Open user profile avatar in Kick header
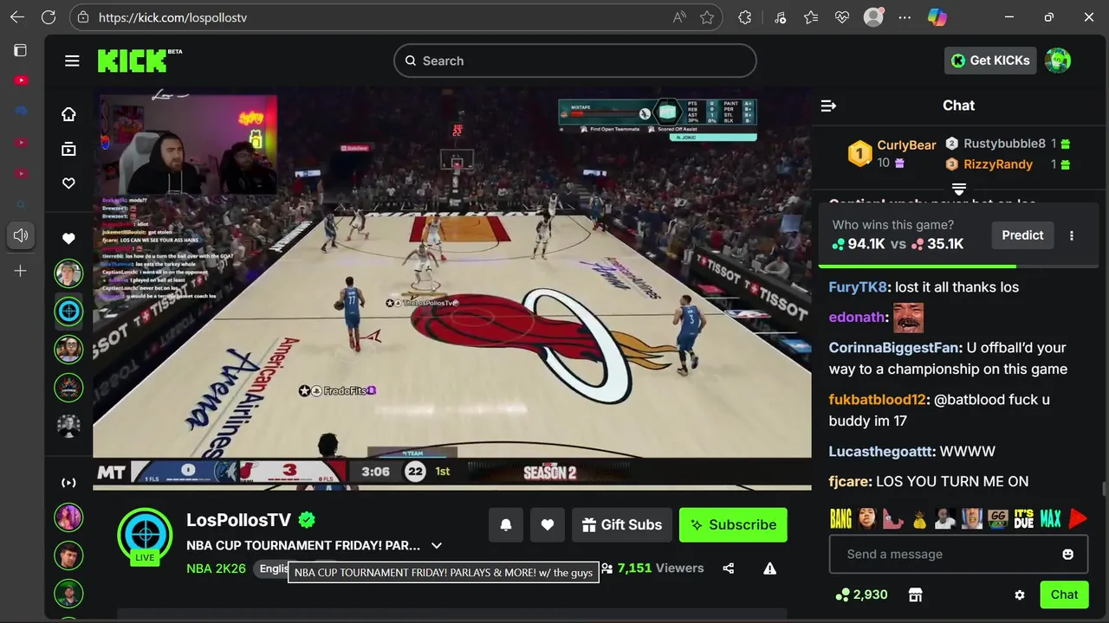This screenshot has width=1109, height=623. tap(1058, 61)
